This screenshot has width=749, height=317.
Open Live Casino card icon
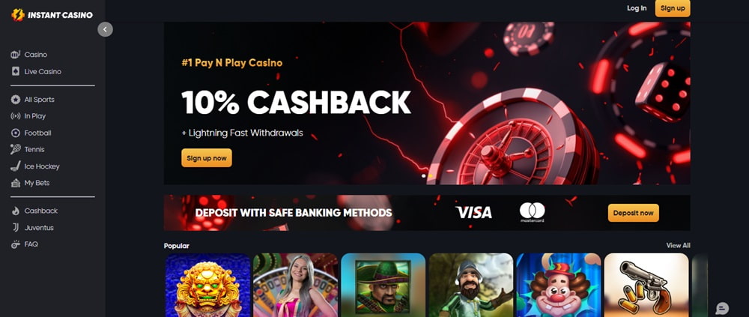(x=15, y=71)
